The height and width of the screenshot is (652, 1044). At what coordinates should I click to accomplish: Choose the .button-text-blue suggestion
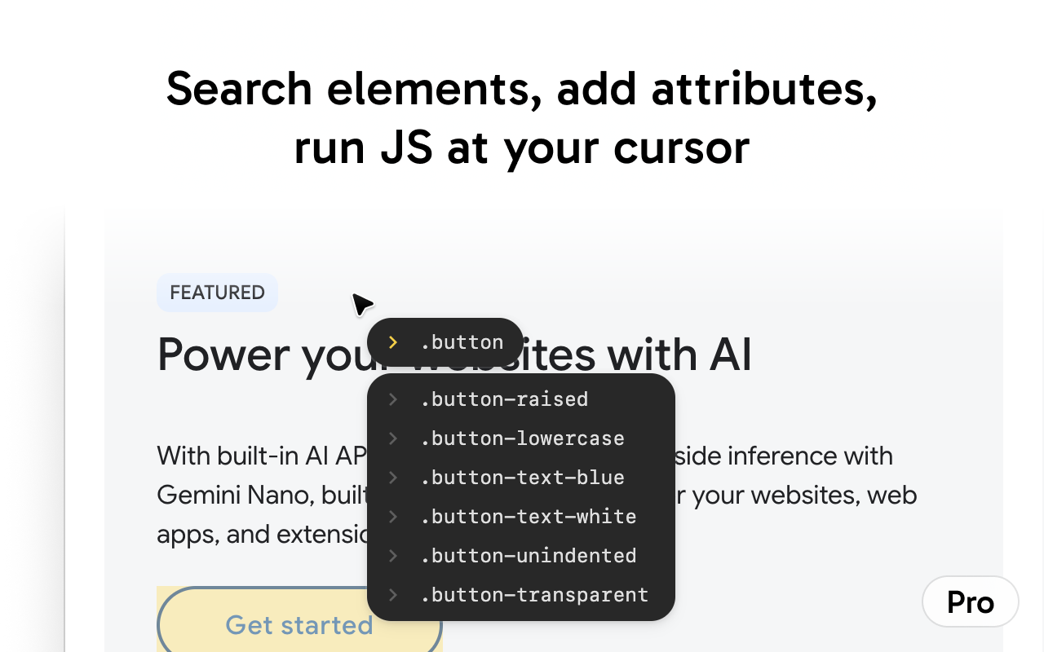[x=521, y=478]
